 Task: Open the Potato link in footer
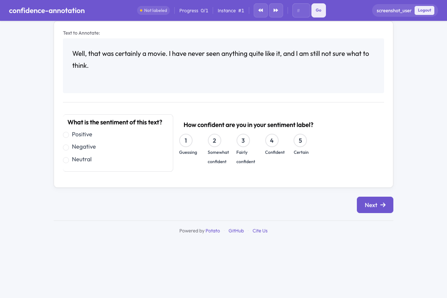[x=213, y=231]
